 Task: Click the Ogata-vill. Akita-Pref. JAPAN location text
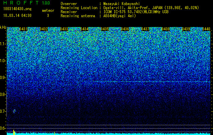point(151,8)
